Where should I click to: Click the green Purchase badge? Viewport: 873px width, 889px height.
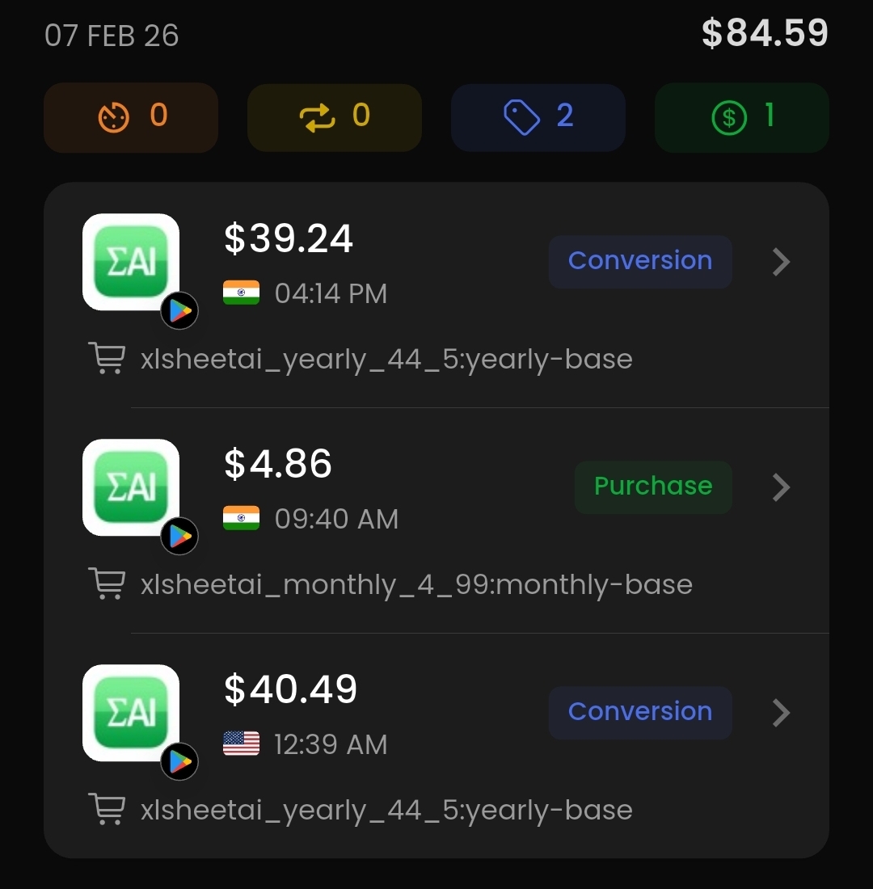tap(653, 487)
